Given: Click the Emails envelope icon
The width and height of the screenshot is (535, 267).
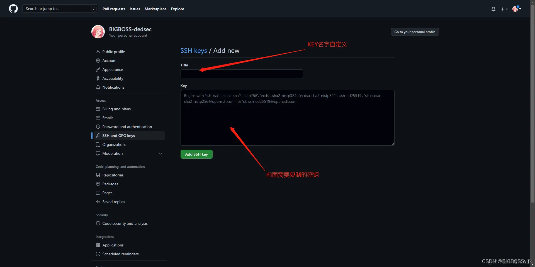Looking at the screenshot, I should coord(98,118).
